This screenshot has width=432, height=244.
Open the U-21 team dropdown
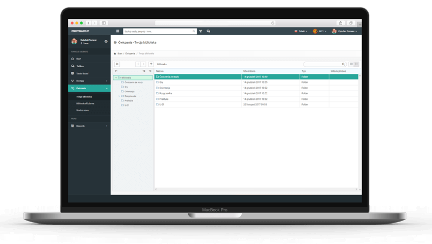click(x=319, y=31)
